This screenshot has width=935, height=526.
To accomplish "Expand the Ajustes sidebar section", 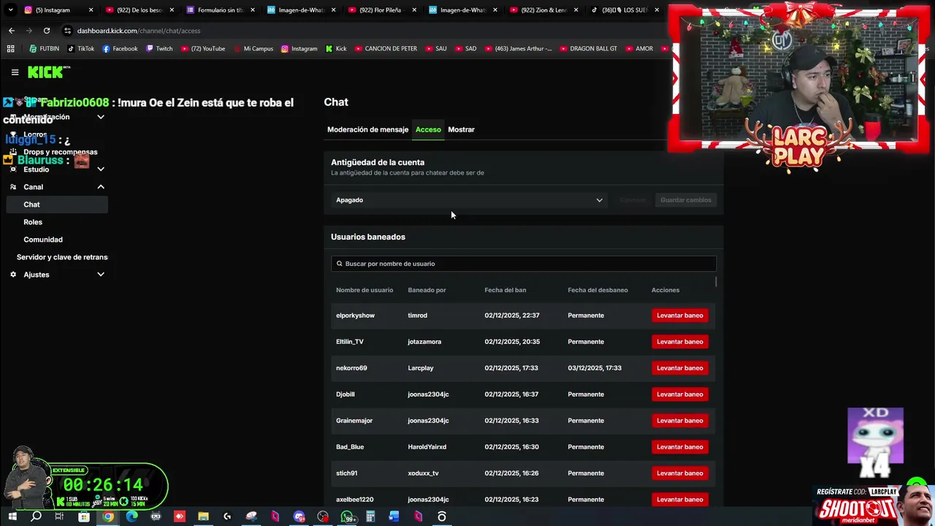I will click(101, 275).
